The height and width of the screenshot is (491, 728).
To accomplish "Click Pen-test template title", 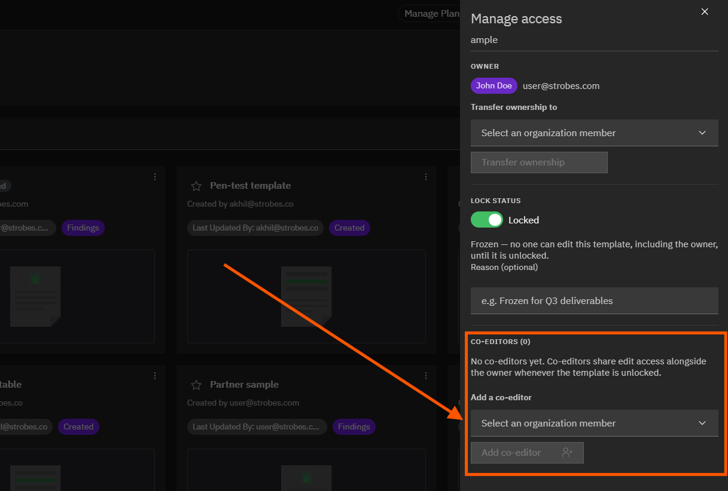I will [250, 186].
